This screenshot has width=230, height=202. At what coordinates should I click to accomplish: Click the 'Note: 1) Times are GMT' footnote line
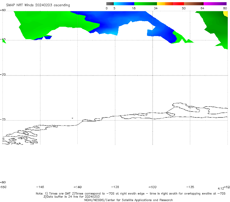coord(131,194)
